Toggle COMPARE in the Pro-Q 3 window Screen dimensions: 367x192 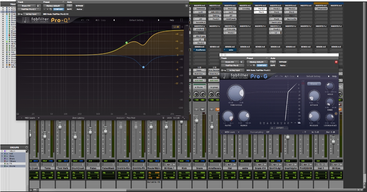point(58,9)
